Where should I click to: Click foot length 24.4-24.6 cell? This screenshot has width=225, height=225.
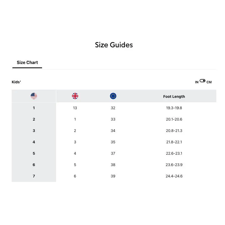click(x=174, y=176)
